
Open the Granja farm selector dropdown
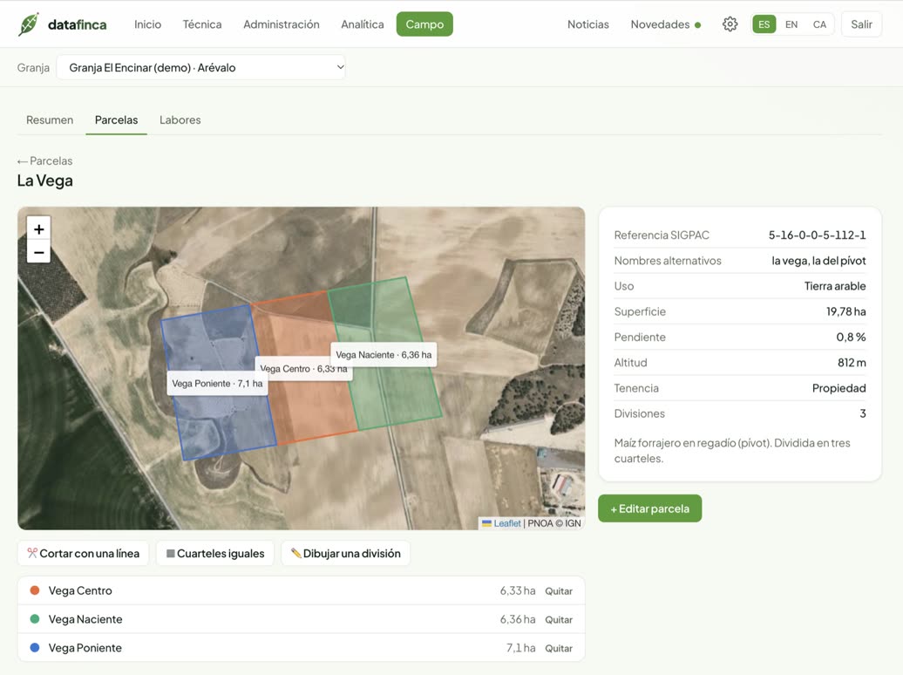click(x=201, y=67)
